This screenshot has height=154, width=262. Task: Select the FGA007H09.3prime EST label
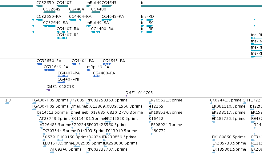tap(50, 100)
